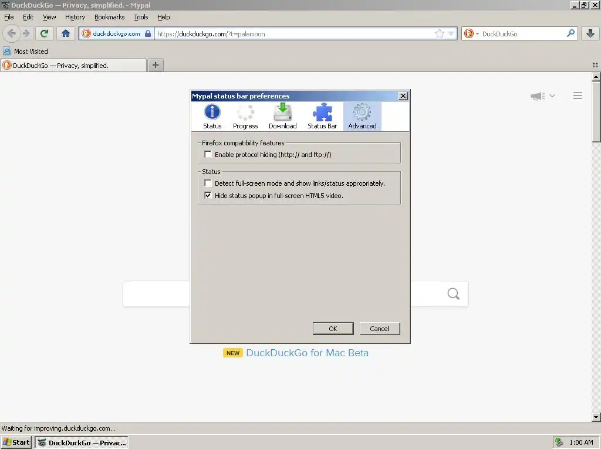Image resolution: width=601 pixels, height=450 pixels.
Task: Open a new tab with plus button
Action: (155, 65)
